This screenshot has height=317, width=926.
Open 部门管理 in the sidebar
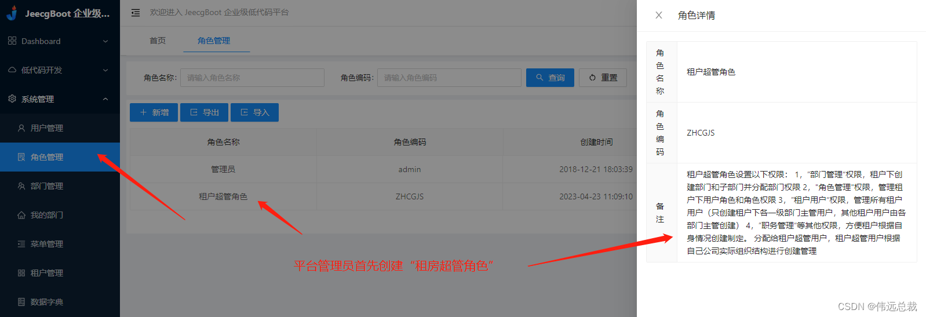point(60,186)
